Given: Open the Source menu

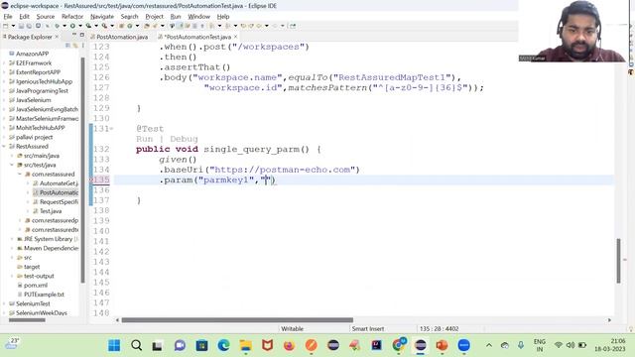Looking at the screenshot, I should coord(46,17).
